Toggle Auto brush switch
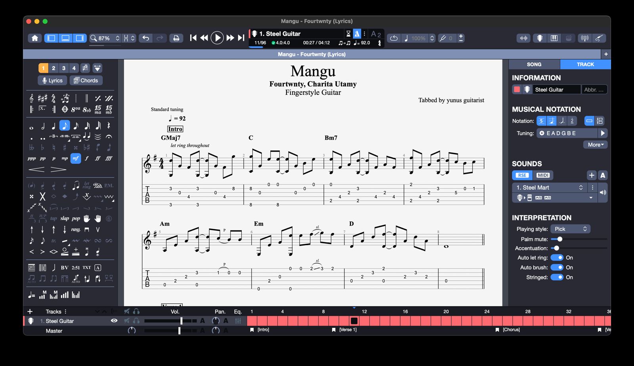The image size is (634, 366). tap(557, 267)
